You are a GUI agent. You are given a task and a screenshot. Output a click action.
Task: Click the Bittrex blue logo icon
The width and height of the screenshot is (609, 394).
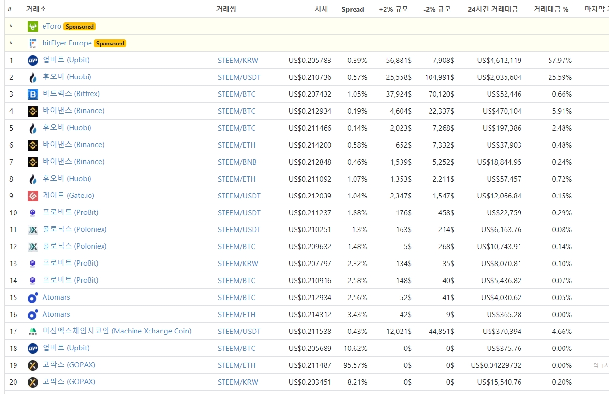(33, 94)
